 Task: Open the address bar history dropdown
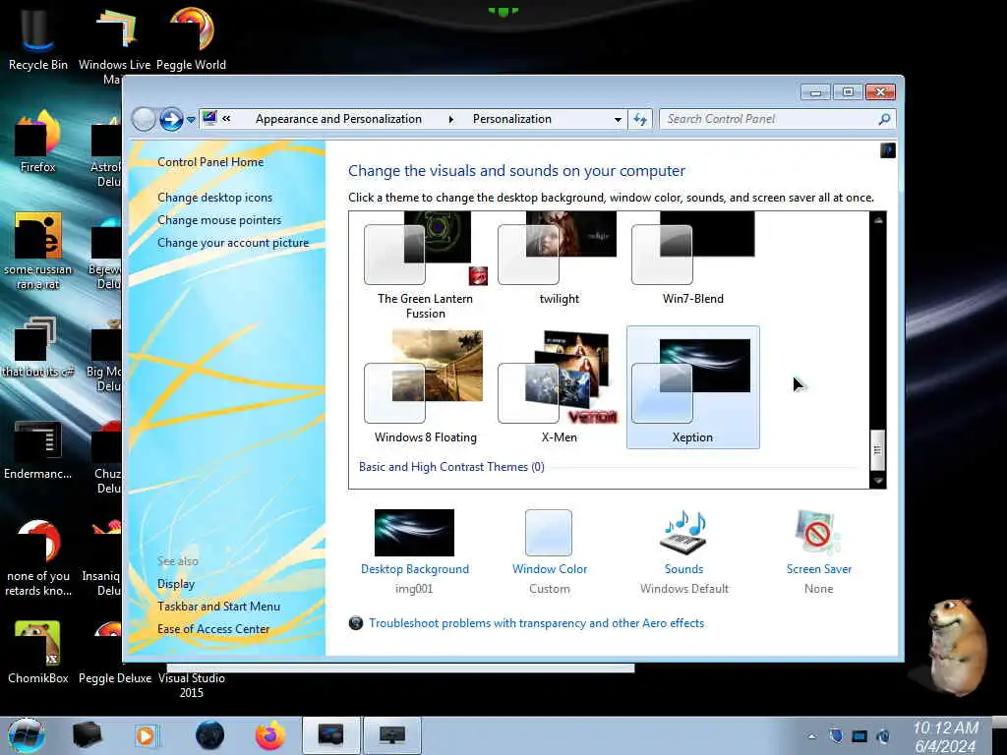618,119
